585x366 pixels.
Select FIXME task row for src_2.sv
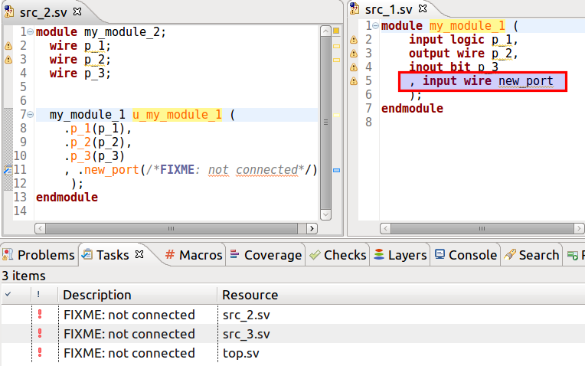click(x=292, y=315)
